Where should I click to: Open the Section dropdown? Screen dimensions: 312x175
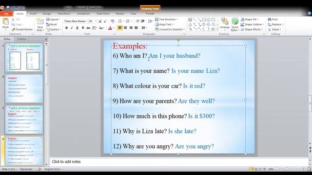(x=54, y=29)
